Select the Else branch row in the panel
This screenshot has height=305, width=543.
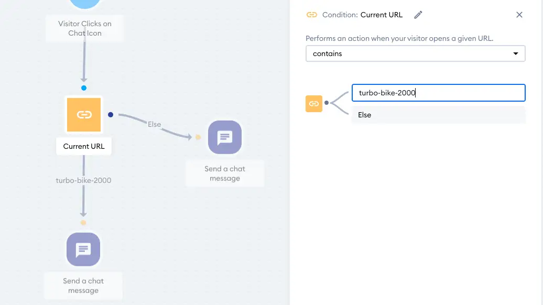438,115
